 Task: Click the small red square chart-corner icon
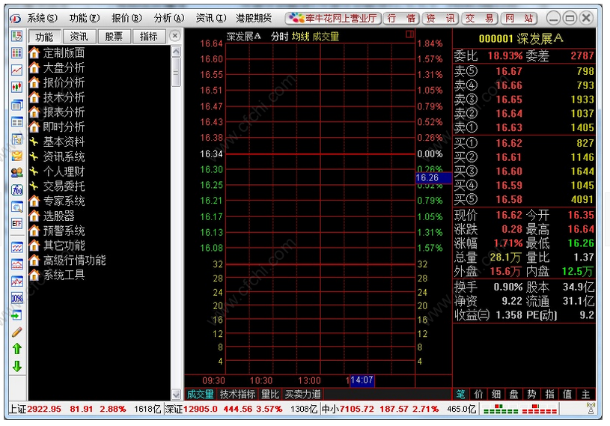click(x=409, y=34)
